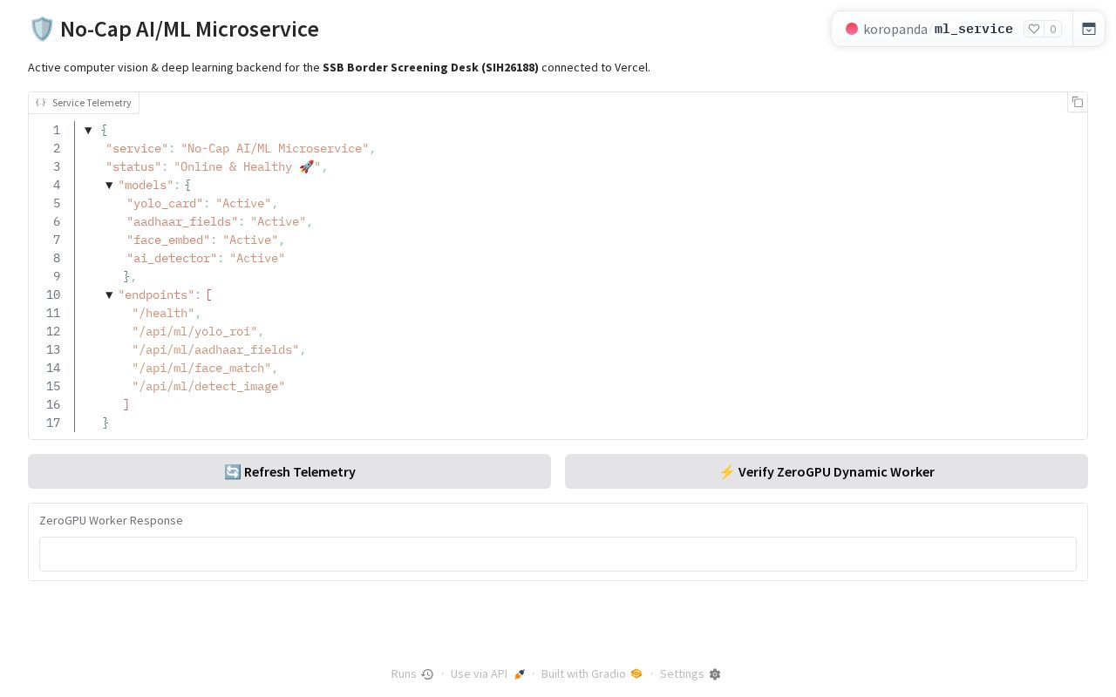Click the Service Telemetry label tab
Screen dimensions: 1116x697
tap(84, 103)
